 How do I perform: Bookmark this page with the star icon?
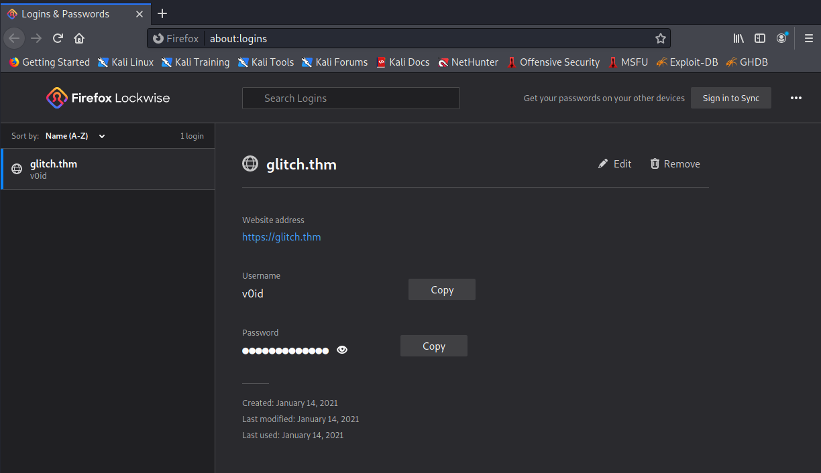click(660, 38)
